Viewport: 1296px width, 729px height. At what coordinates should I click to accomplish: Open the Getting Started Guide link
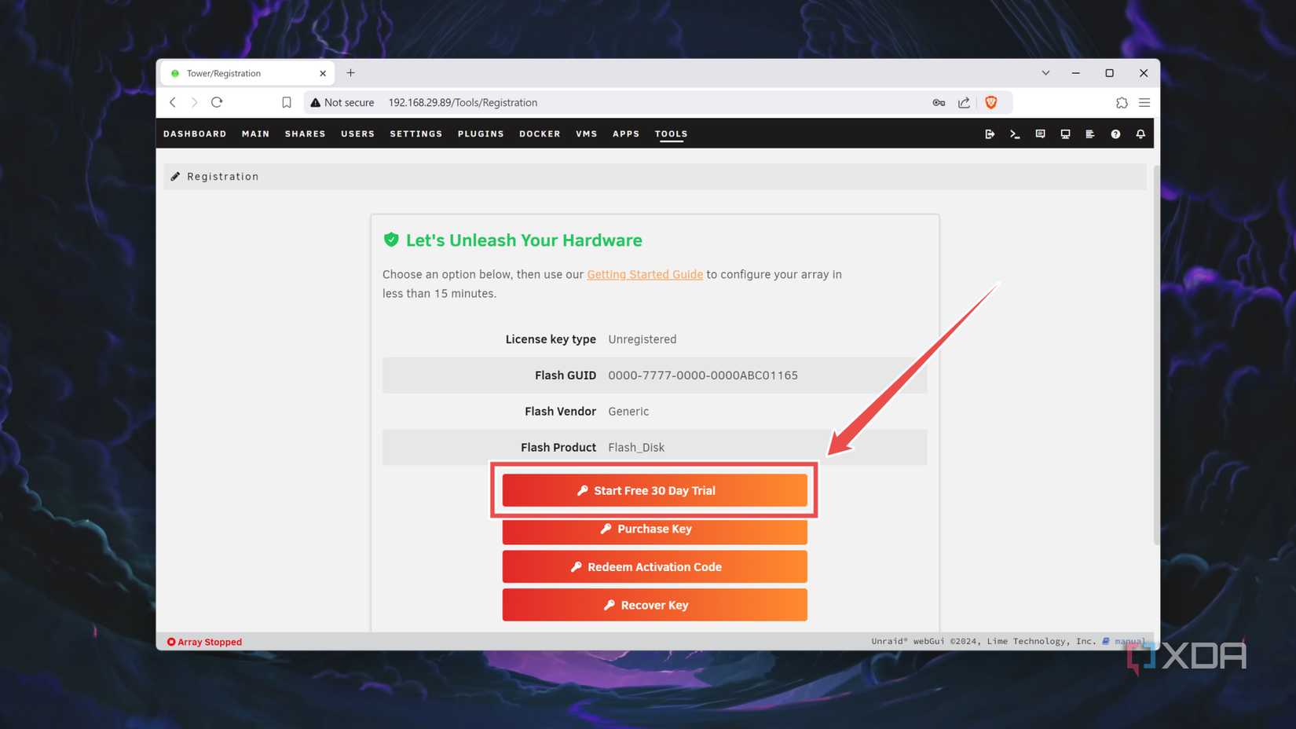[645, 274]
